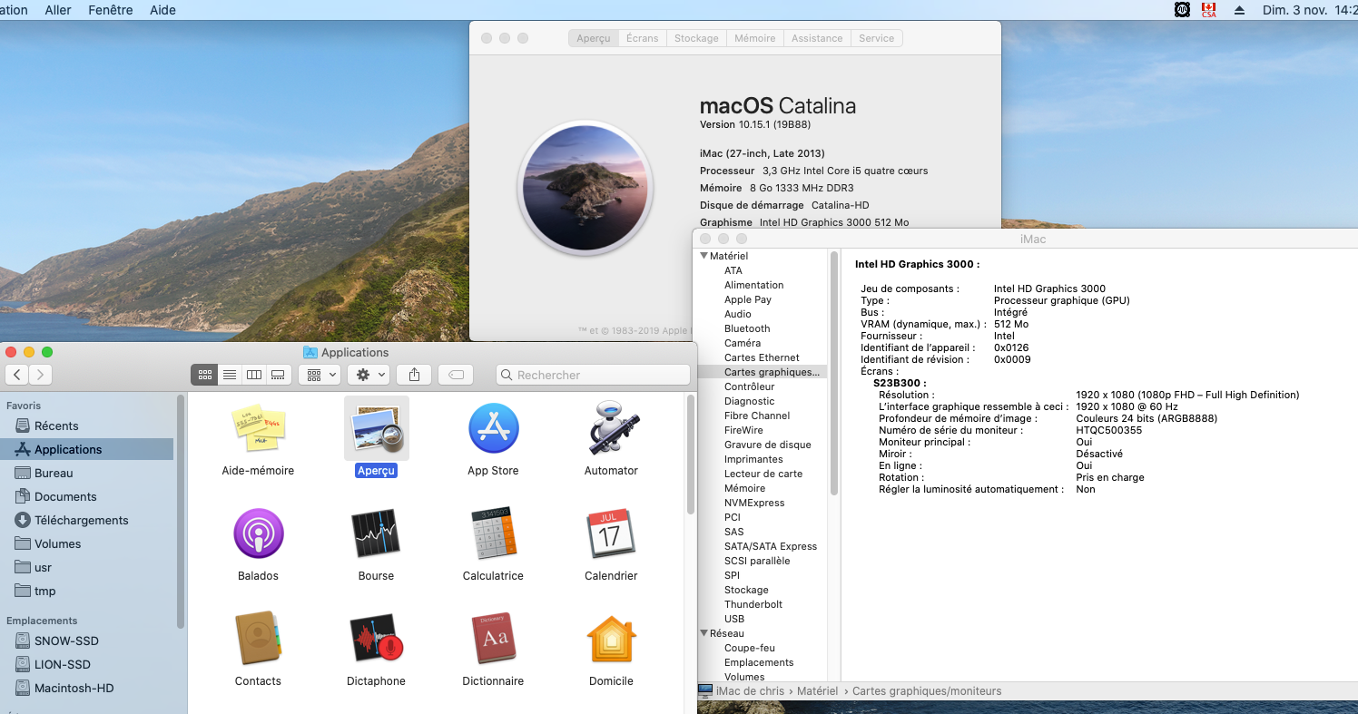Image resolution: width=1358 pixels, height=714 pixels.
Task: Open the Dictaphone app icon
Action: [x=376, y=639]
